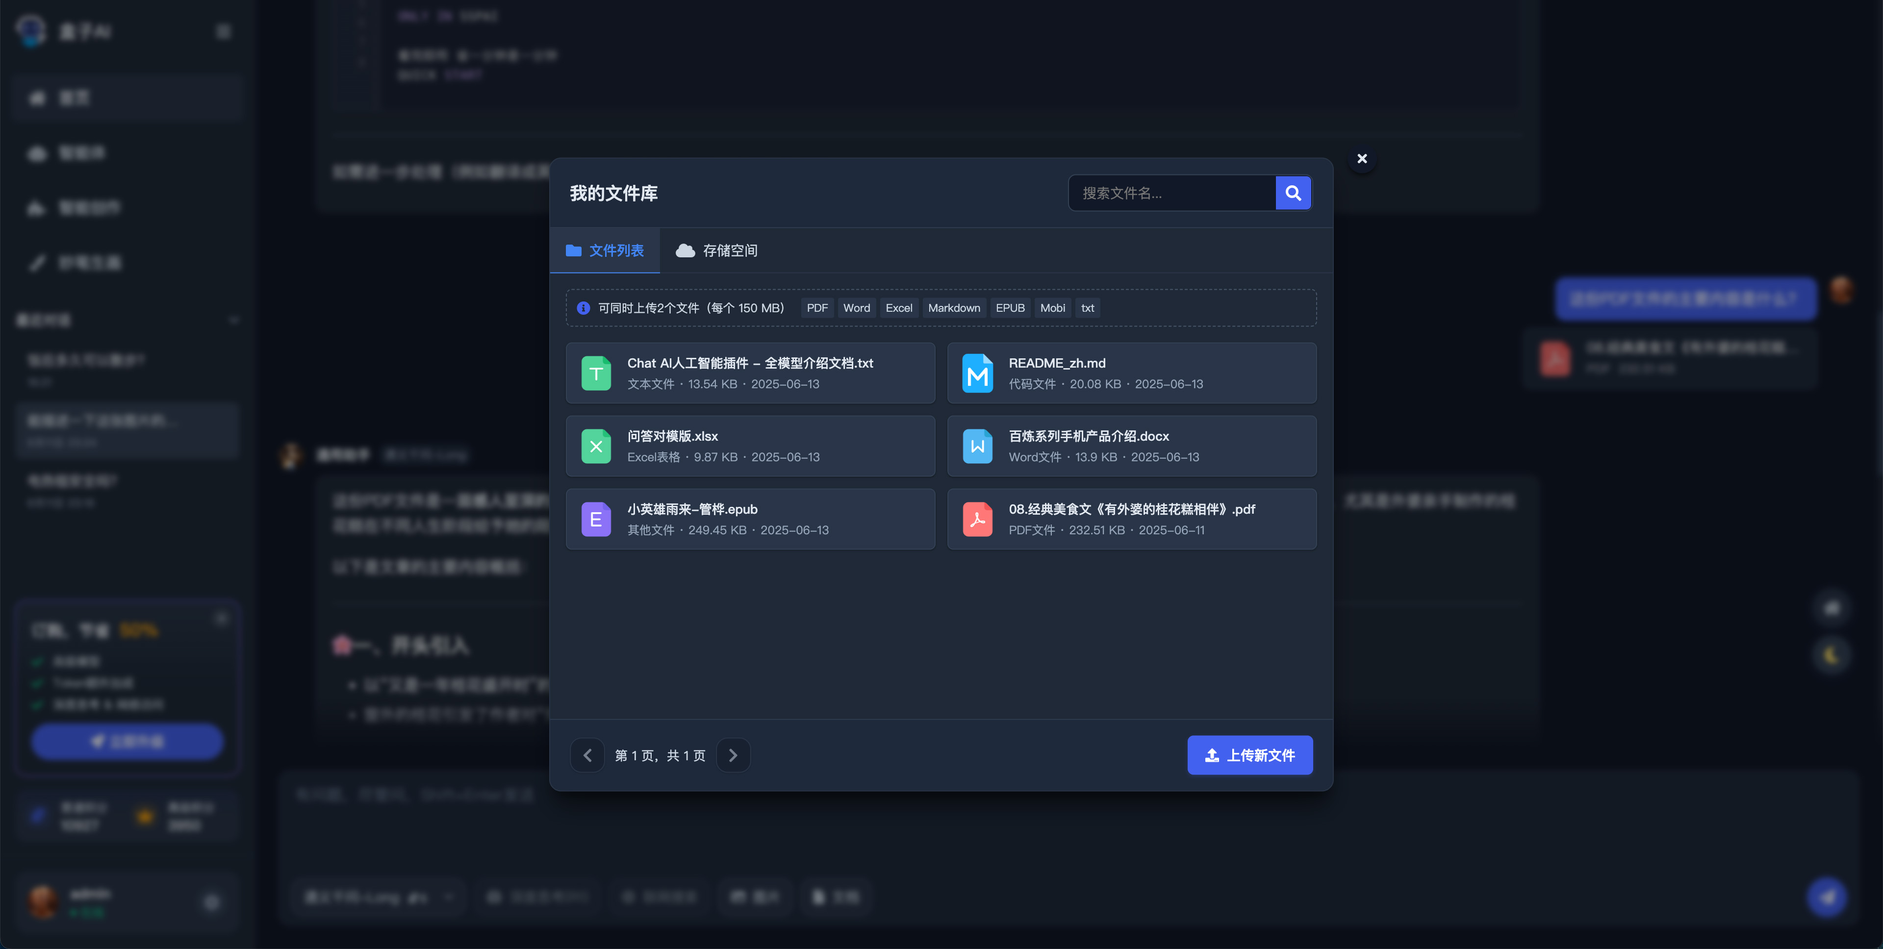Image resolution: width=1883 pixels, height=949 pixels.
Task: Click the Markdown format tag
Action: pyautogui.click(x=954, y=308)
